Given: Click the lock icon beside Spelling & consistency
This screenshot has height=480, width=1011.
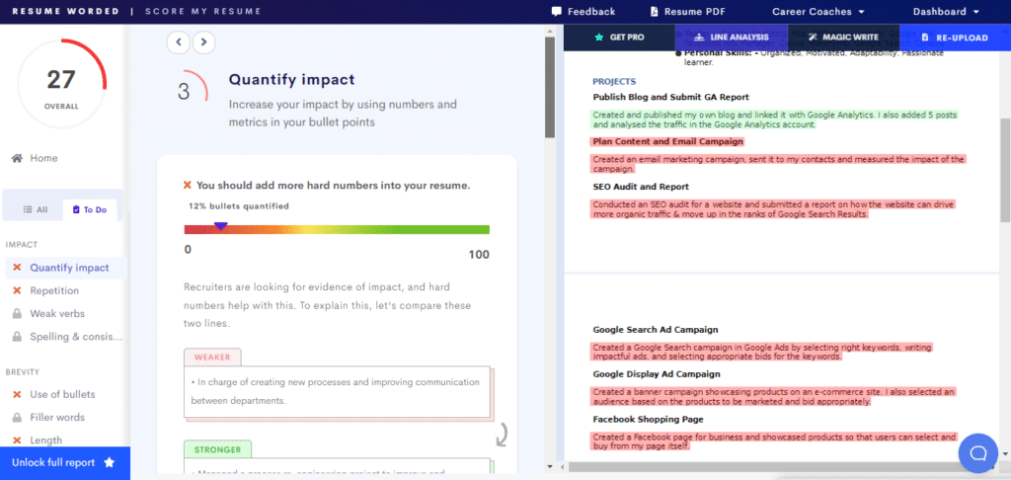Looking at the screenshot, I should (x=17, y=337).
